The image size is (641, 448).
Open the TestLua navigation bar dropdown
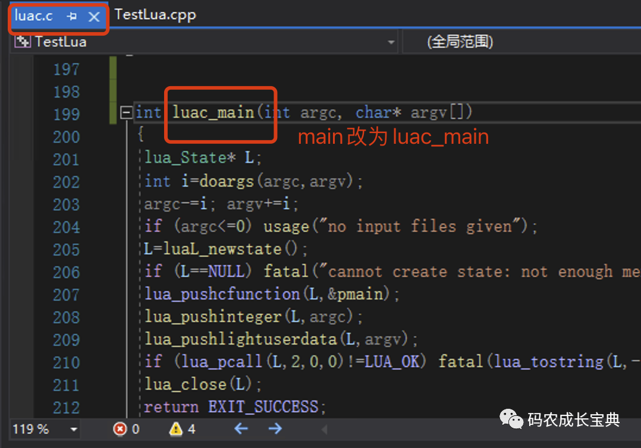pos(391,42)
